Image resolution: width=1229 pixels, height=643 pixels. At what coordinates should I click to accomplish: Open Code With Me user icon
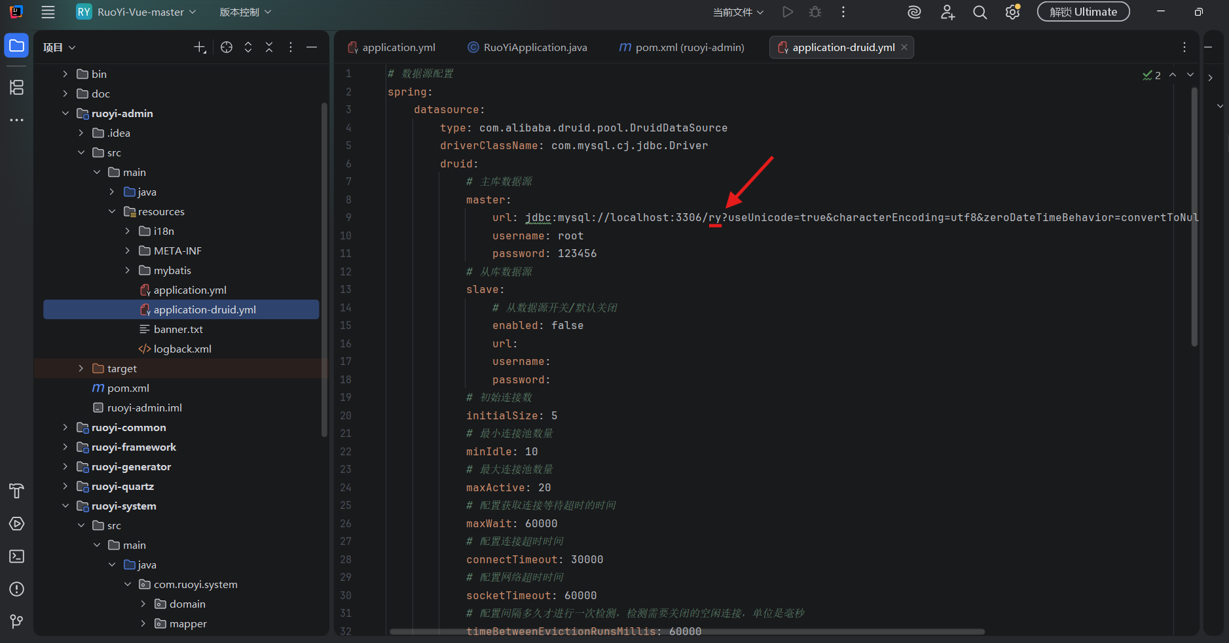pyautogui.click(x=947, y=12)
